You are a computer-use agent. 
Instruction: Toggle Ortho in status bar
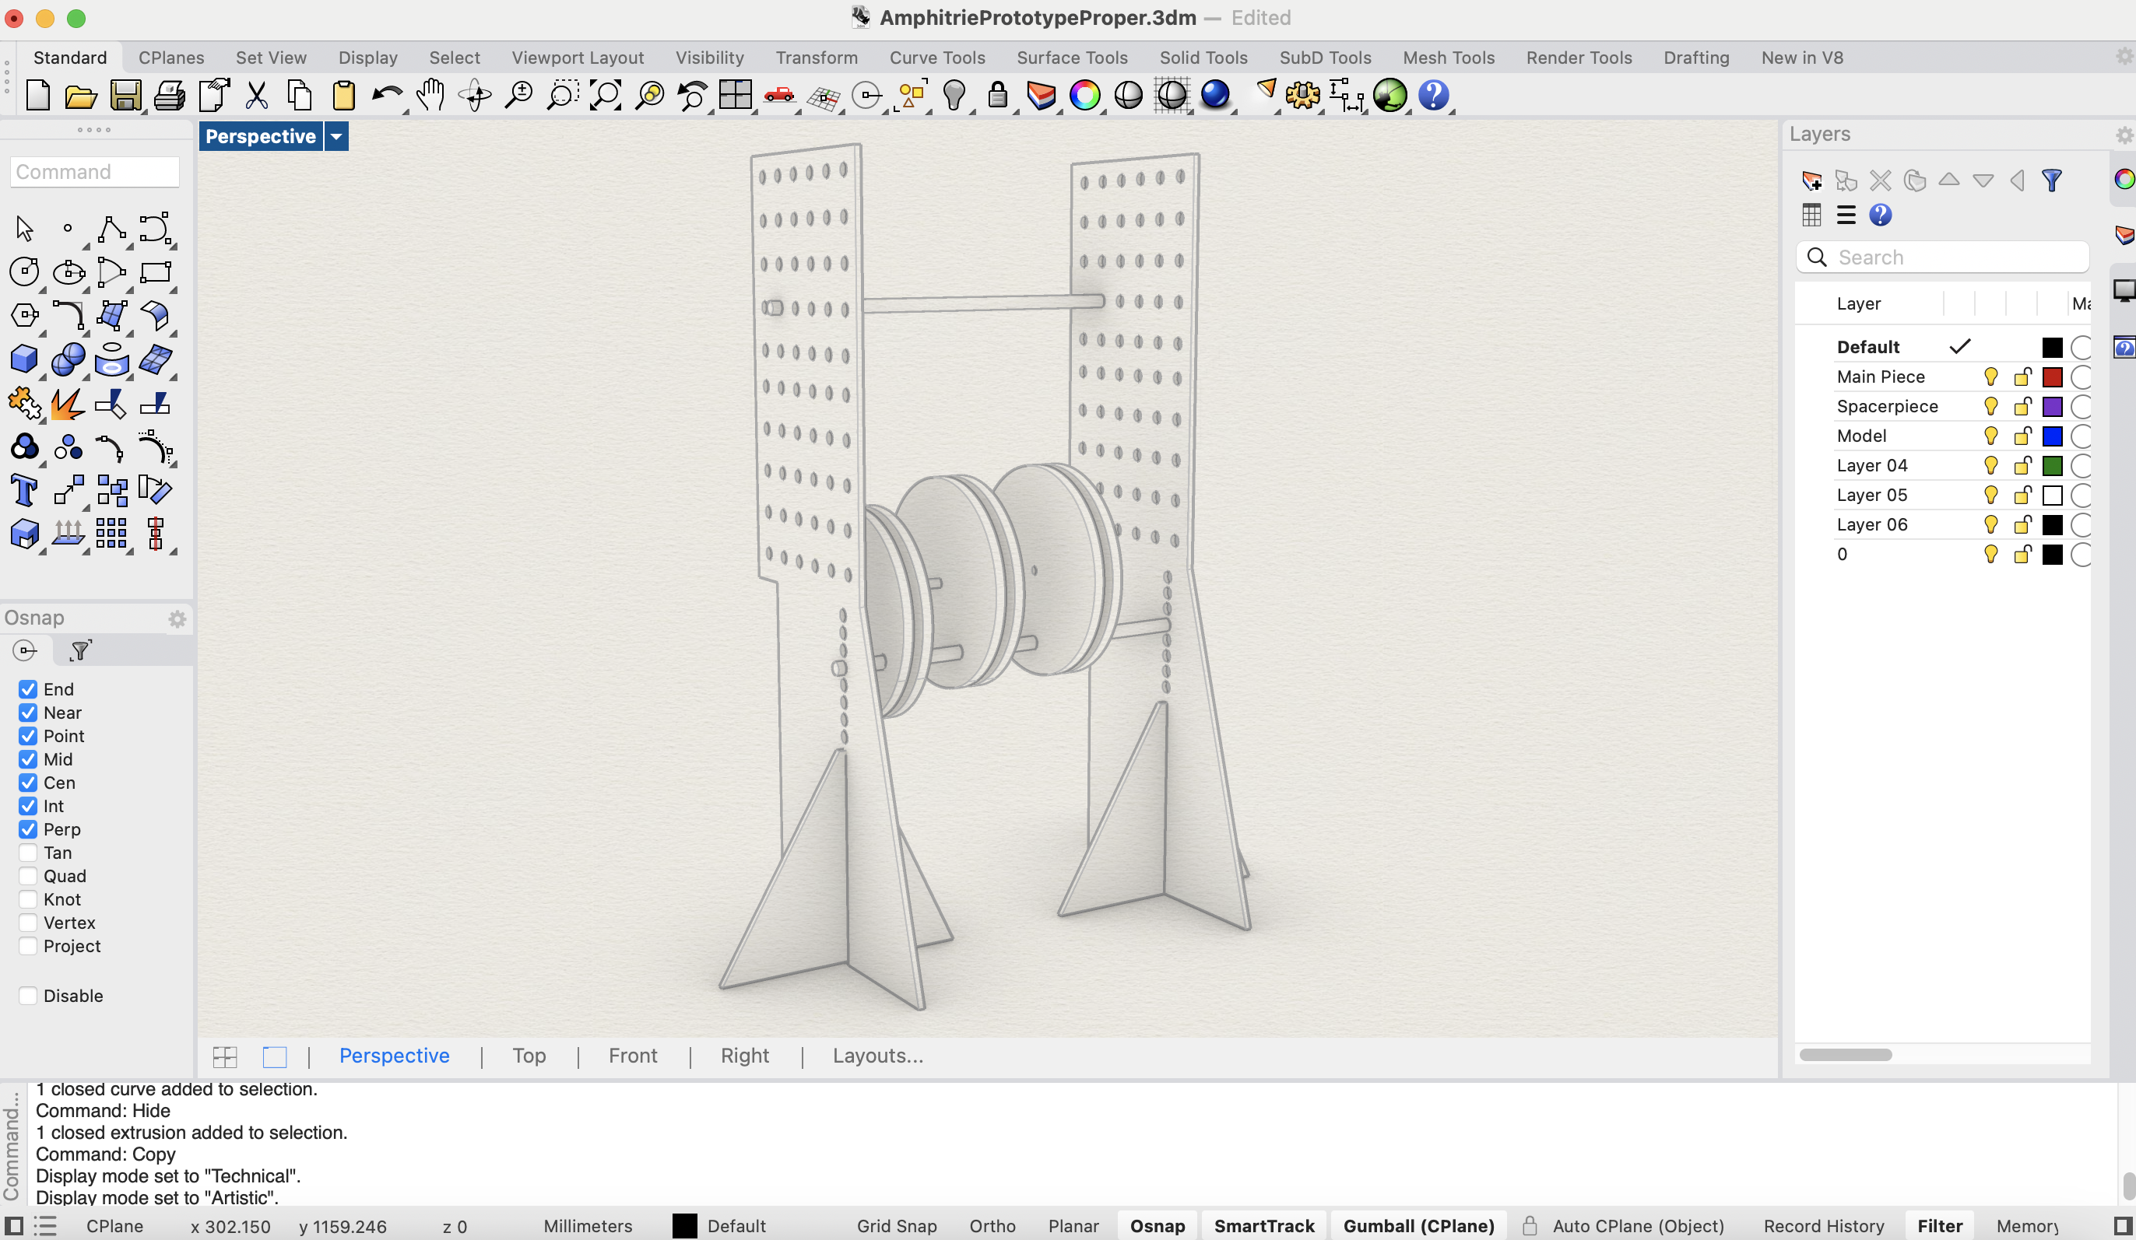[x=992, y=1225]
